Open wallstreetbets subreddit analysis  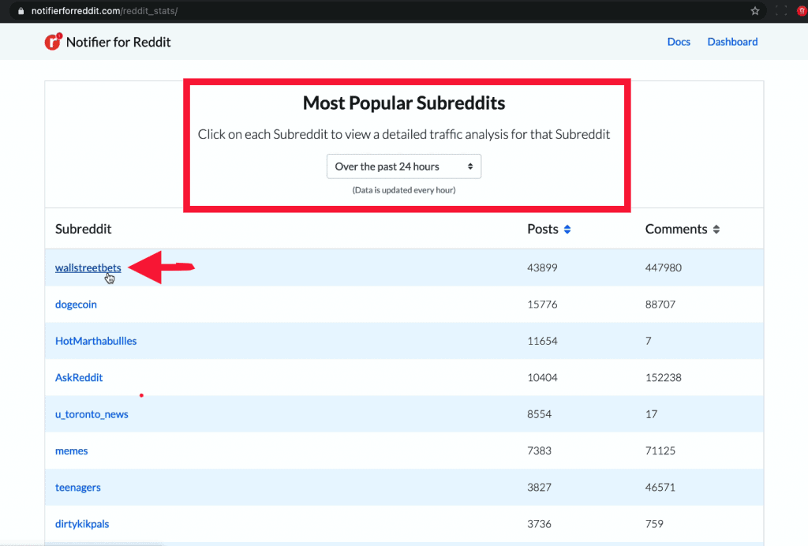pos(88,267)
